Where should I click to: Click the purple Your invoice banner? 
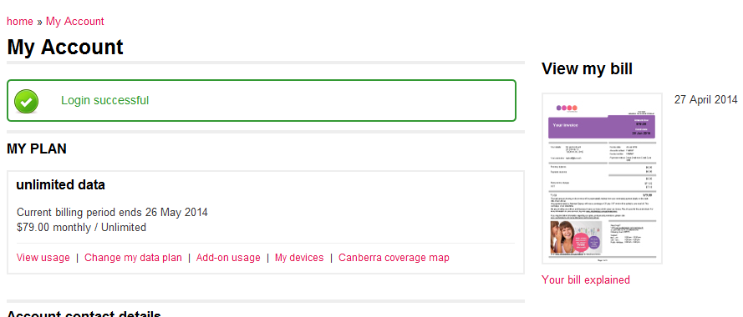[602, 126]
